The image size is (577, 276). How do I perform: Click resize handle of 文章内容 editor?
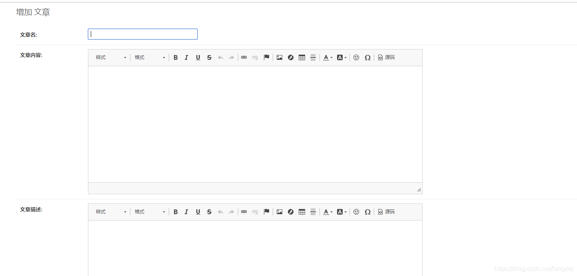[419, 189]
